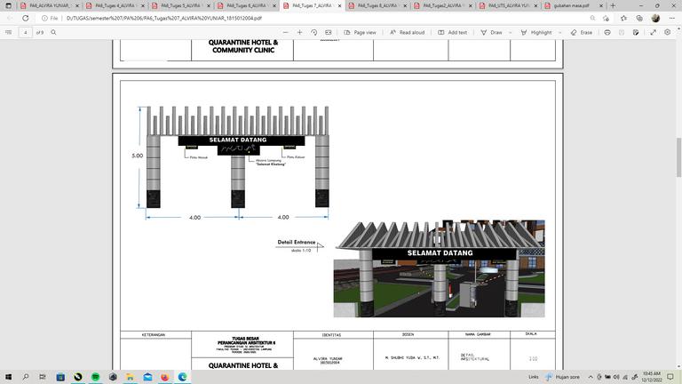Add this page to favorites

tap(606, 19)
